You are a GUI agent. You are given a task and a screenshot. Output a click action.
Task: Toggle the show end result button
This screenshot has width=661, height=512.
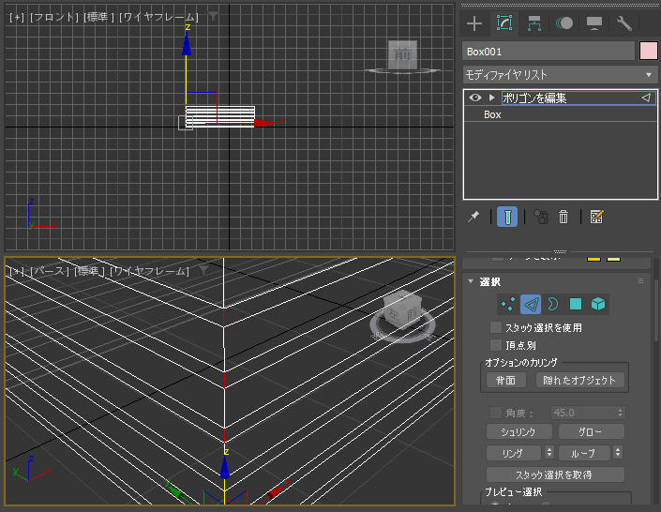(x=507, y=217)
